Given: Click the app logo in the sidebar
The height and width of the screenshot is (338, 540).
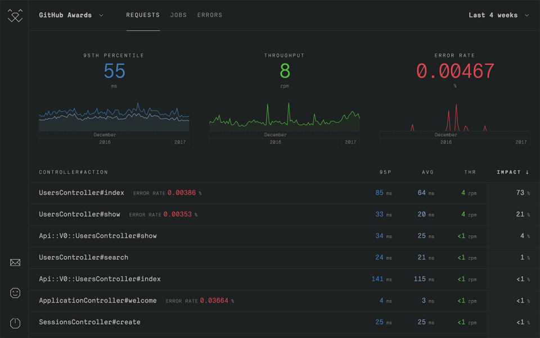Looking at the screenshot, I should click(x=15, y=16).
